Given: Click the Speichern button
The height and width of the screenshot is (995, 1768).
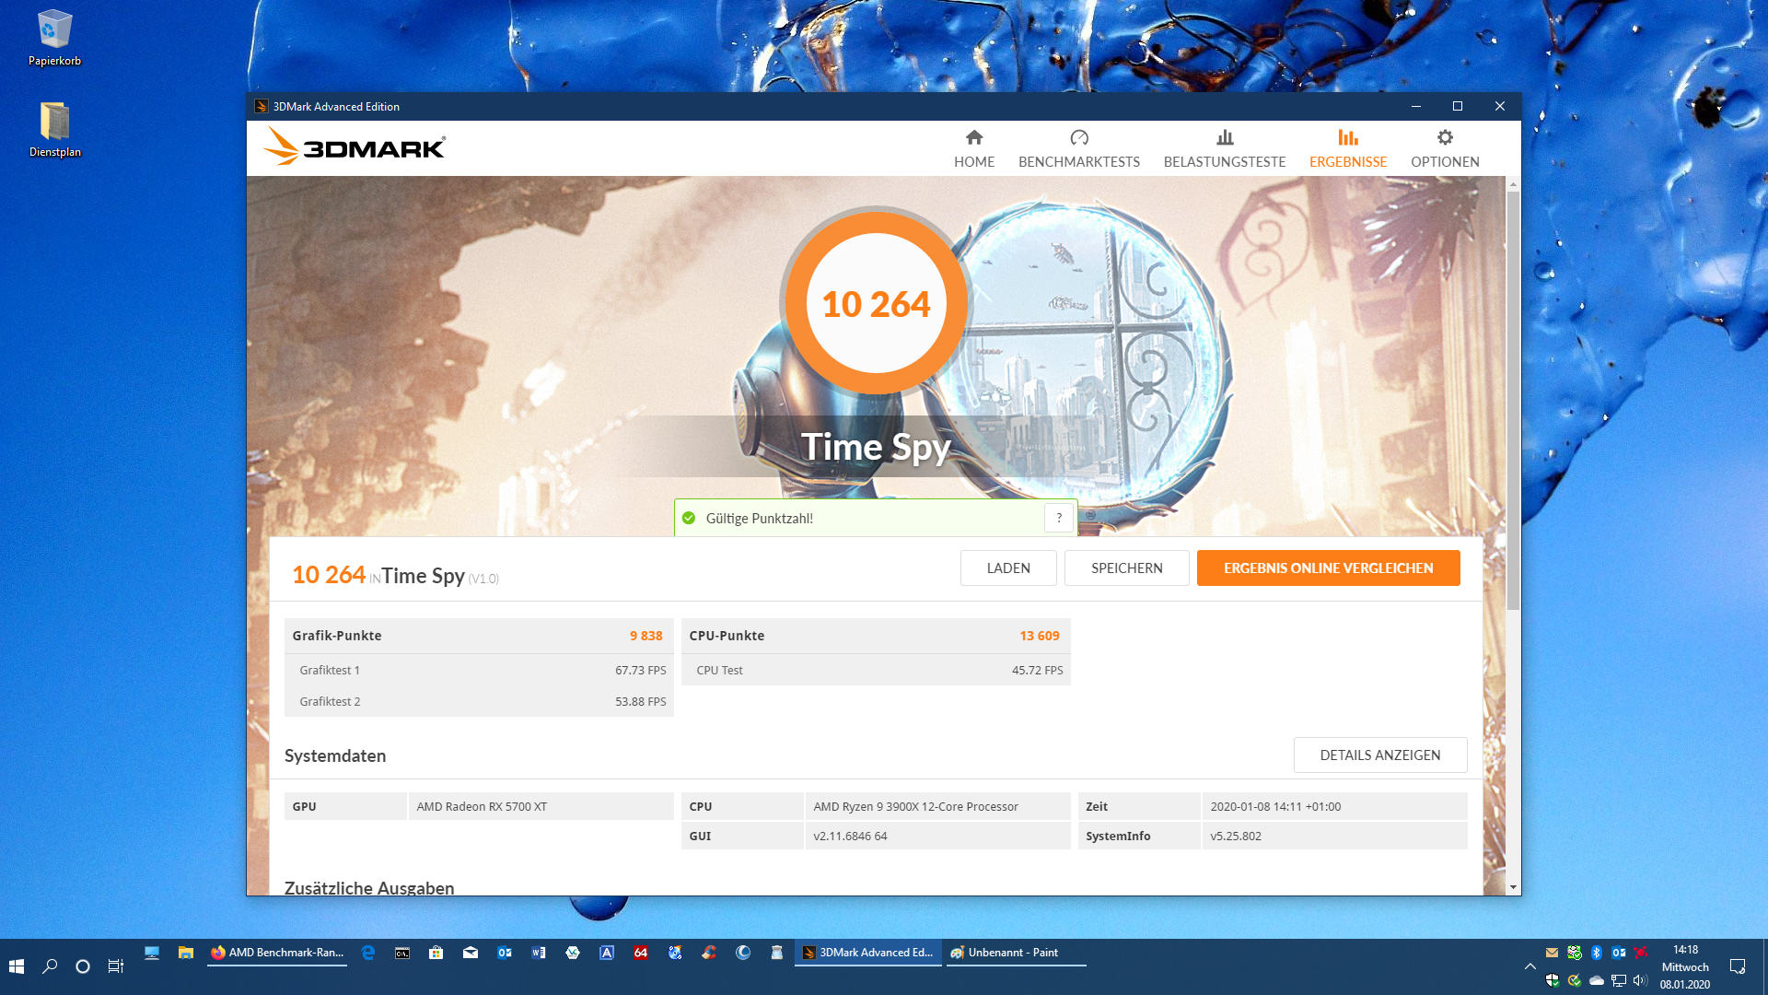Looking at the screenshot, I should 1126,568.
